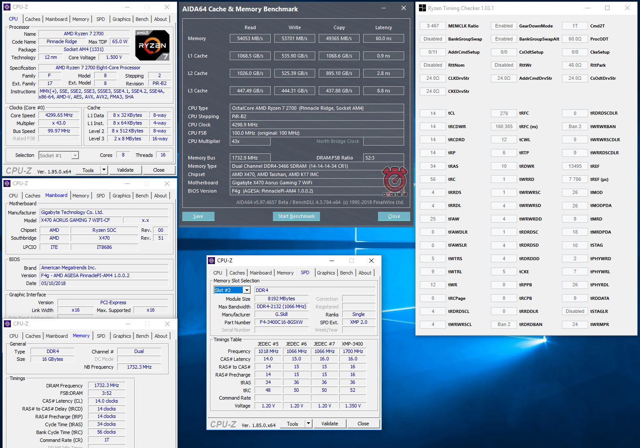Image resolution: width=640 pixels, height=448 pixels.
Task: Switch to Bench tab in CPU-Z Memory window
Action: [x=142, y=336]
